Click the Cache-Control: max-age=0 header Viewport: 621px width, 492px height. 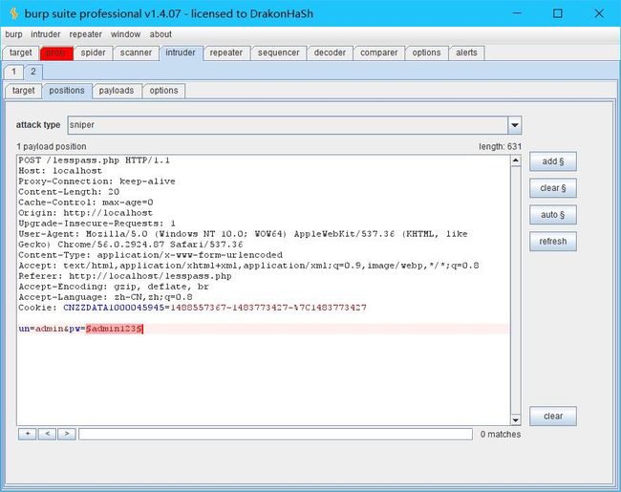86,203
